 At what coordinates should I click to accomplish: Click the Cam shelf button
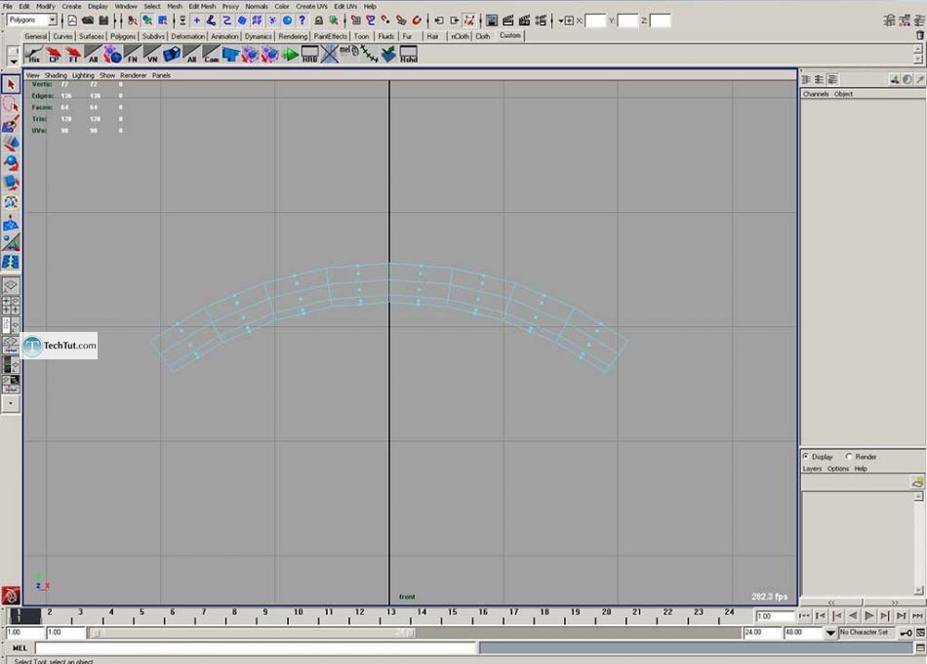[211, 55]
